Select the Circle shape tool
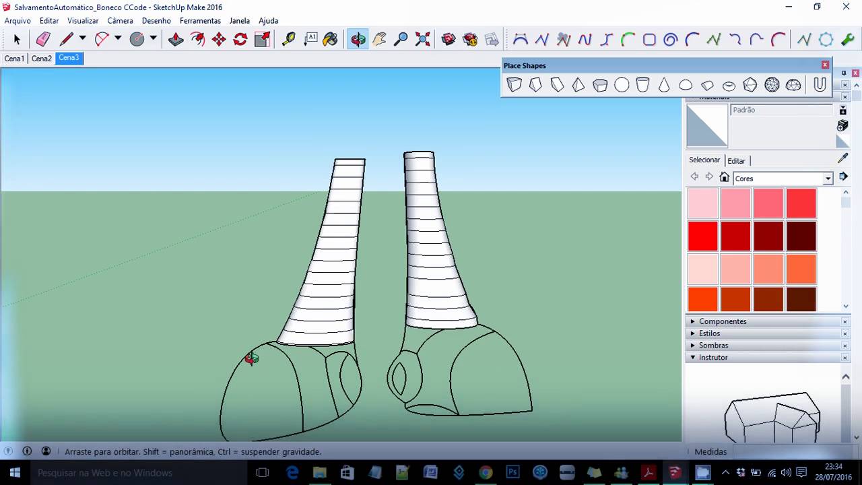Image resolution: width=862 pixels, height=485 pixels. click(x=137, y=39)
